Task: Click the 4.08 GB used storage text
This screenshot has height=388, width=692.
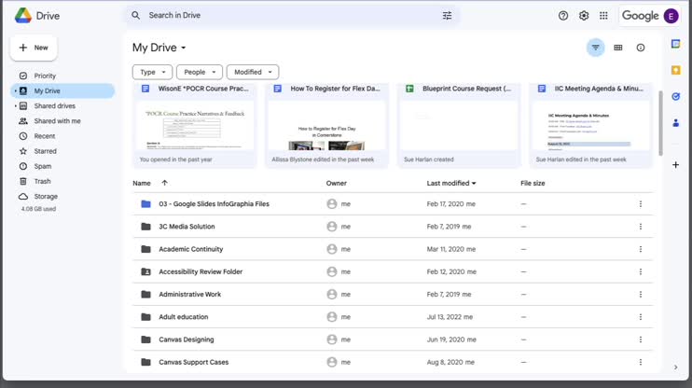Action: (x=38, y=209)
